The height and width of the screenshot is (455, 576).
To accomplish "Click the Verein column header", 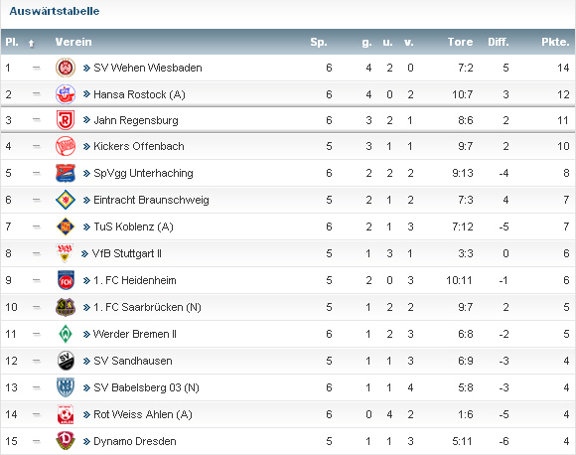I will click(73, 42).
